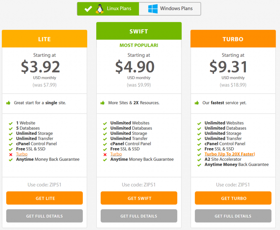The width and height of the screenshot is (280, 230).
Task: Click the GET SWIFT button
Action: (139, 198)
